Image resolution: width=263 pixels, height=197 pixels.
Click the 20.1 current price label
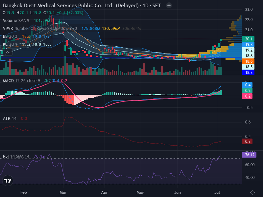coord(248,39)
